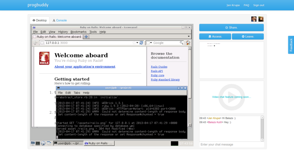Viewport: 294px width, 161px height.
Task: Open the Feedback side tab
Action: tap(291, 45)
